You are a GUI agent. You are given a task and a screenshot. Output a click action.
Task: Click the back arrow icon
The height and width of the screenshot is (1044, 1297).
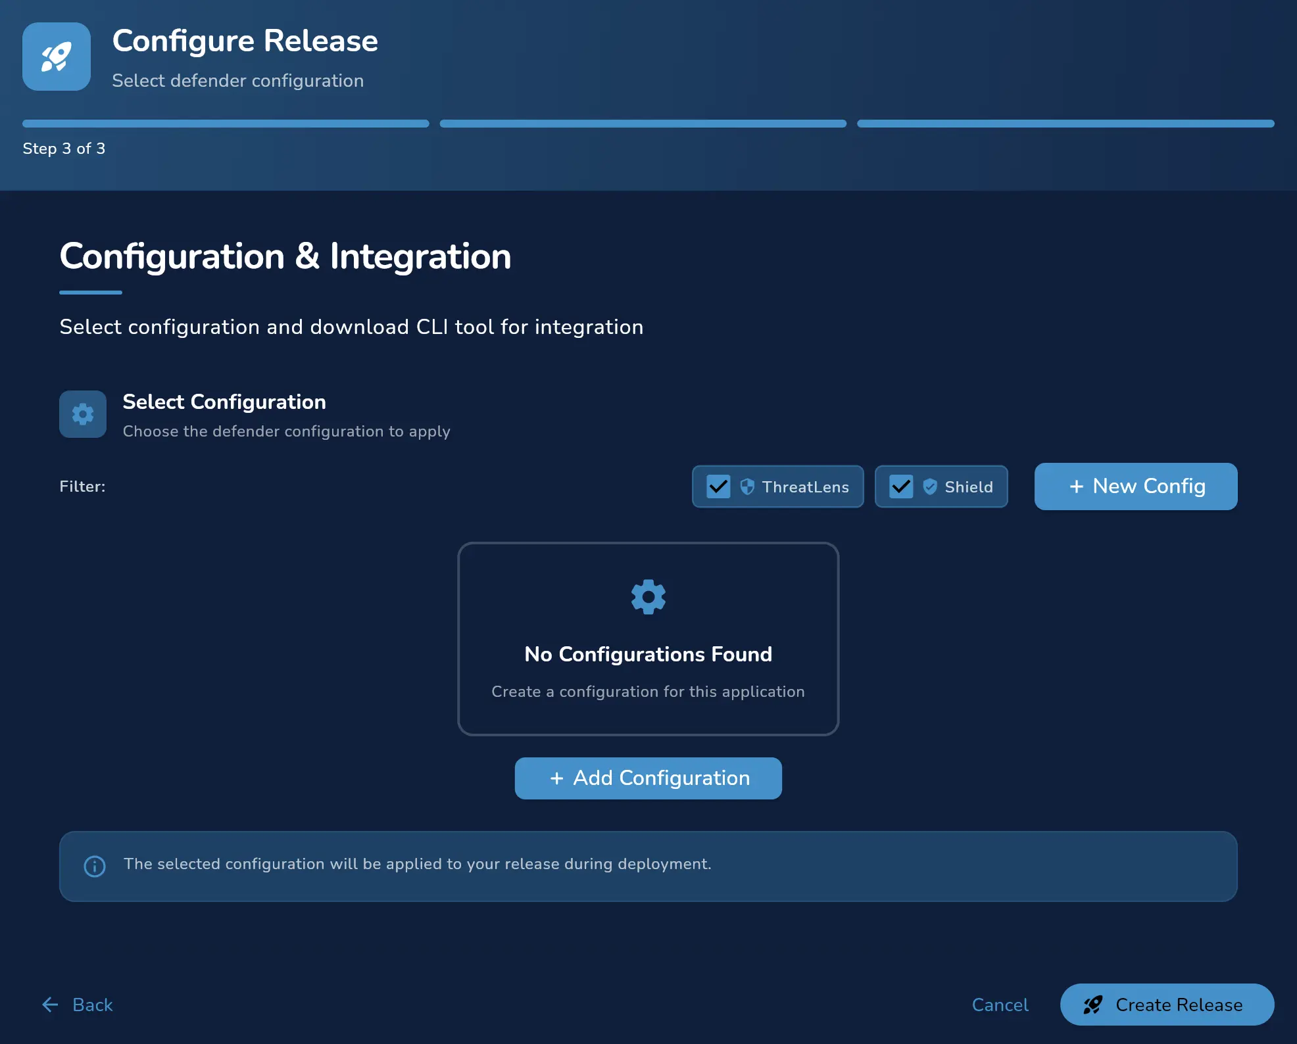coord(50,1005)
